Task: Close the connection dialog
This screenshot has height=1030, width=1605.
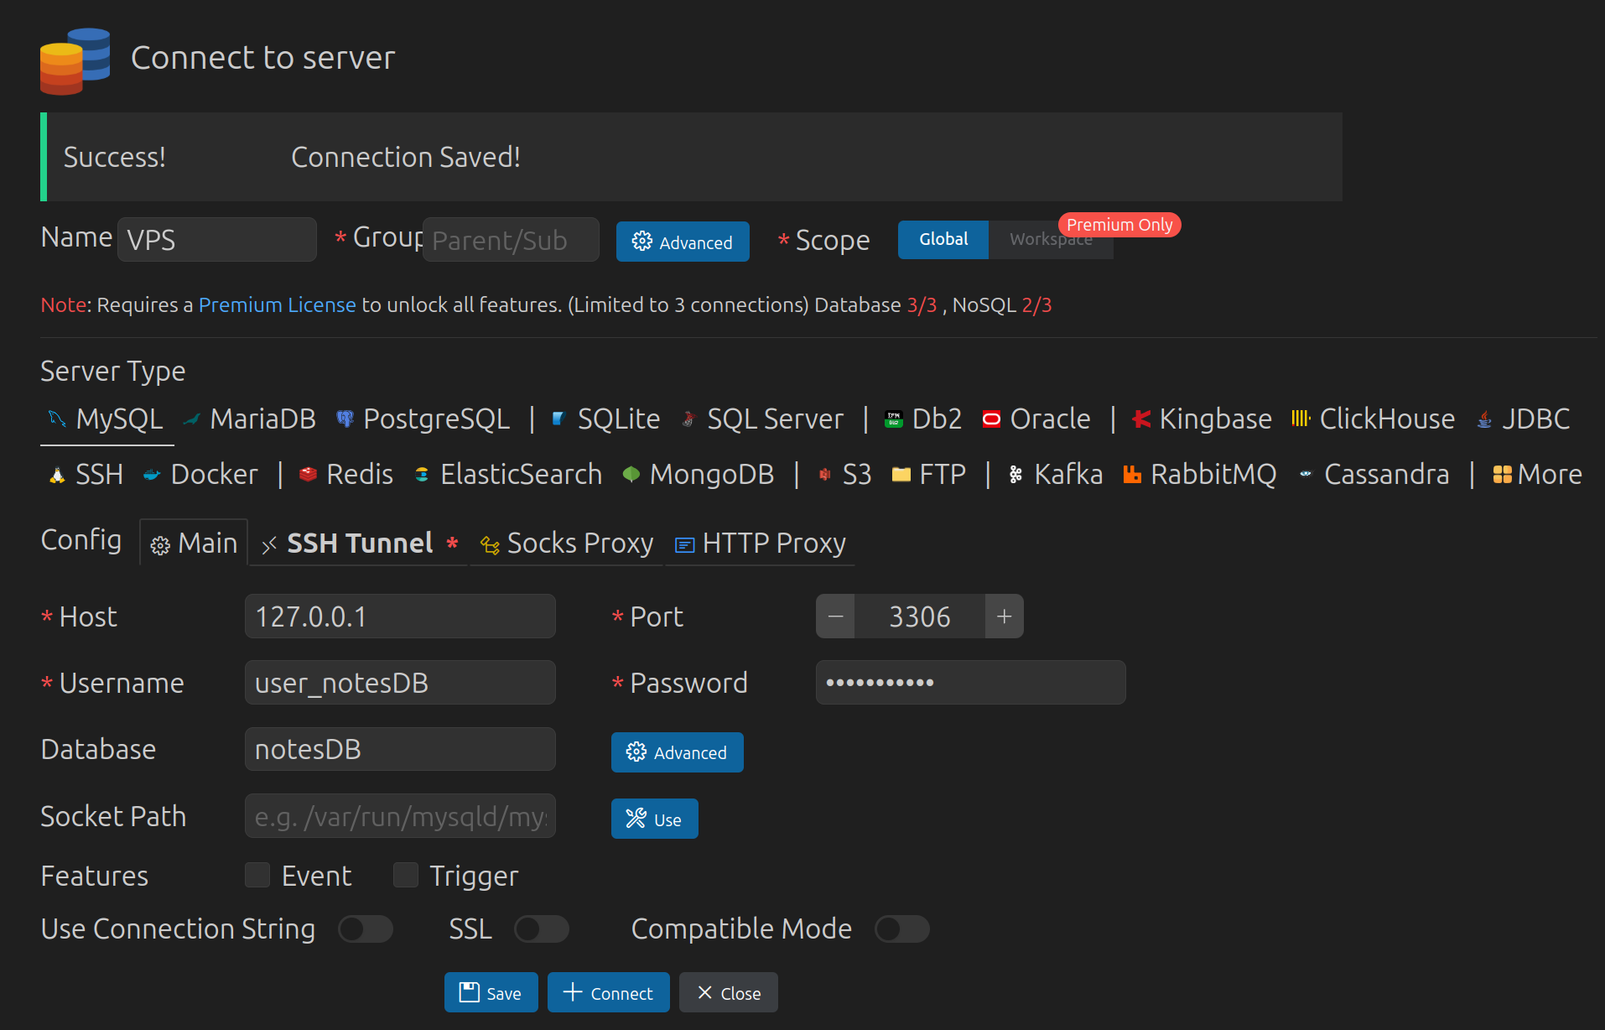Action: 729,992
